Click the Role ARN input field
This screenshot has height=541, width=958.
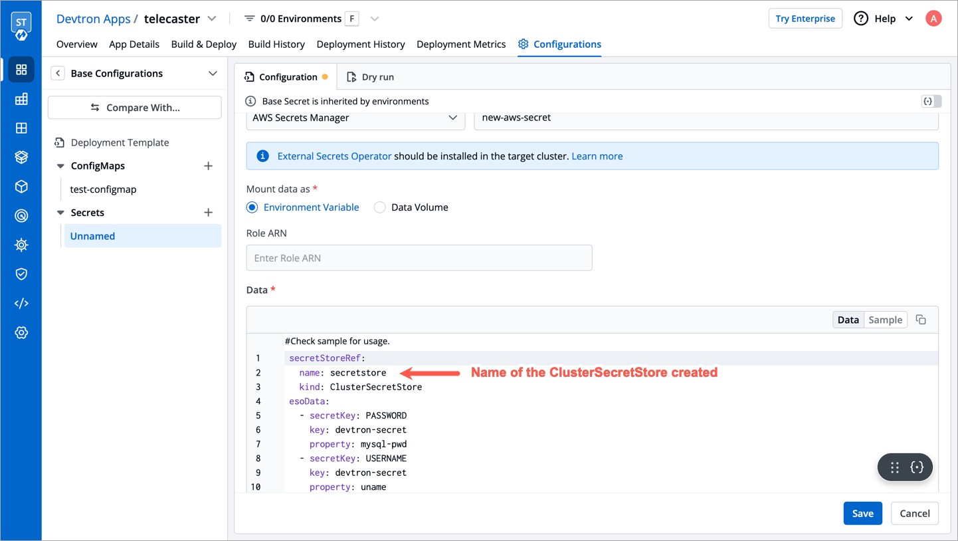tap(419, 258)
